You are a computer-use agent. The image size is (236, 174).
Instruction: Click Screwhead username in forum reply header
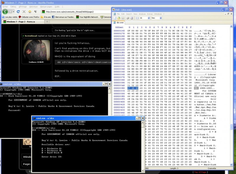[x=31, y=36]
